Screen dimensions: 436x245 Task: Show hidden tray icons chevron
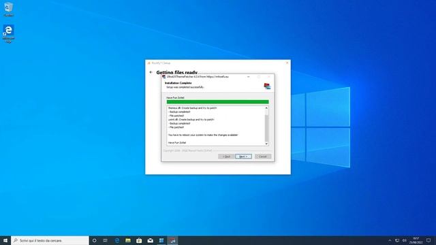(390, 240)
